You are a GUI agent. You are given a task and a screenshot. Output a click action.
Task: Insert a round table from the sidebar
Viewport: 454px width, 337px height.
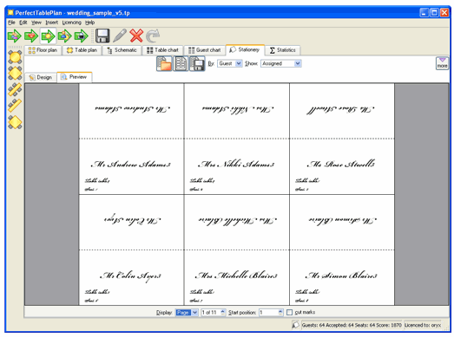pos(15,56)
